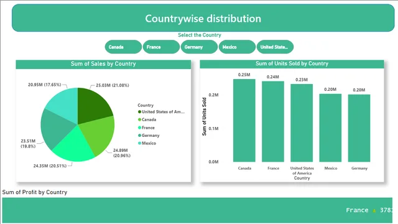Select the Canada country slicer button
This screenshot has height=224, width=398.
pyautogui.click(x=123, y=47)
